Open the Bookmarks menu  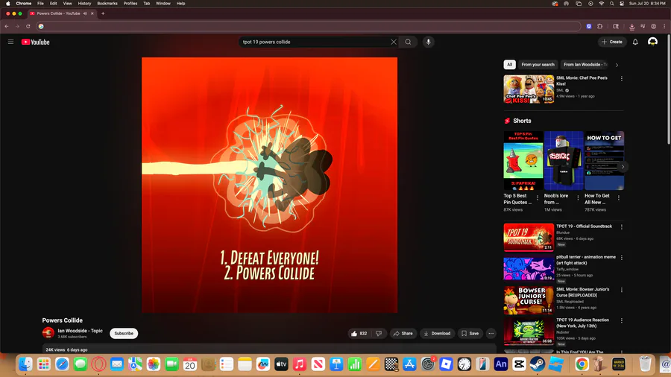[x=107, y=4]
